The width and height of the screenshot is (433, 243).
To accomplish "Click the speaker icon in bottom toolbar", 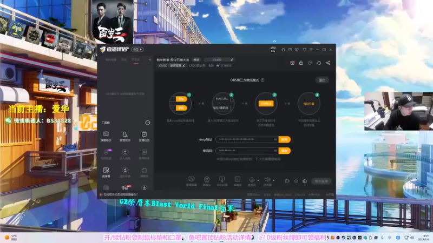I will [267, 181].
